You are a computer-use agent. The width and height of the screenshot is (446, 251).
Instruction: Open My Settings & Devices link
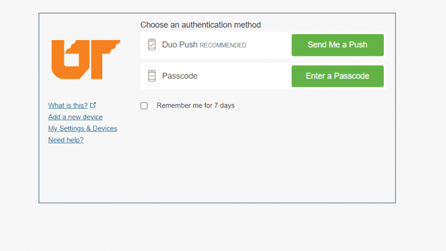(x=82, y=128)
